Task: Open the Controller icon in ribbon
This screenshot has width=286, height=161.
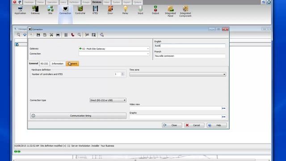Action: (80, 10)
